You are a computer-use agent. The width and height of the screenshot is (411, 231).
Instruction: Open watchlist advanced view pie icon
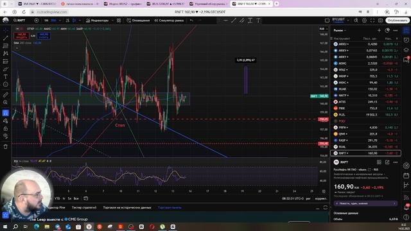point(387,30)
